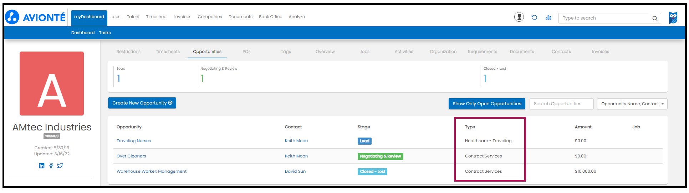Toggle Show Only Open Opportunities
The height and width of the screenshot is (193, 689).
(x=486, y=104)
